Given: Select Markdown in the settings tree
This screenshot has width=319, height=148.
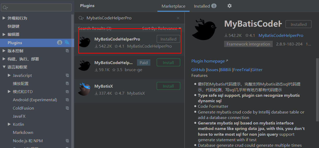Looking at the screenshot, I should click(x=23, y=132).
